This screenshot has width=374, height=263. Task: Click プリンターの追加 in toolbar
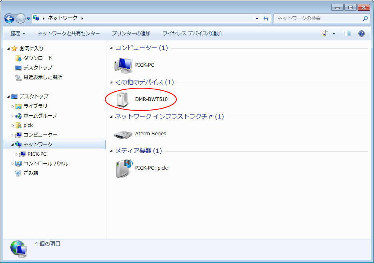[131, 33]
